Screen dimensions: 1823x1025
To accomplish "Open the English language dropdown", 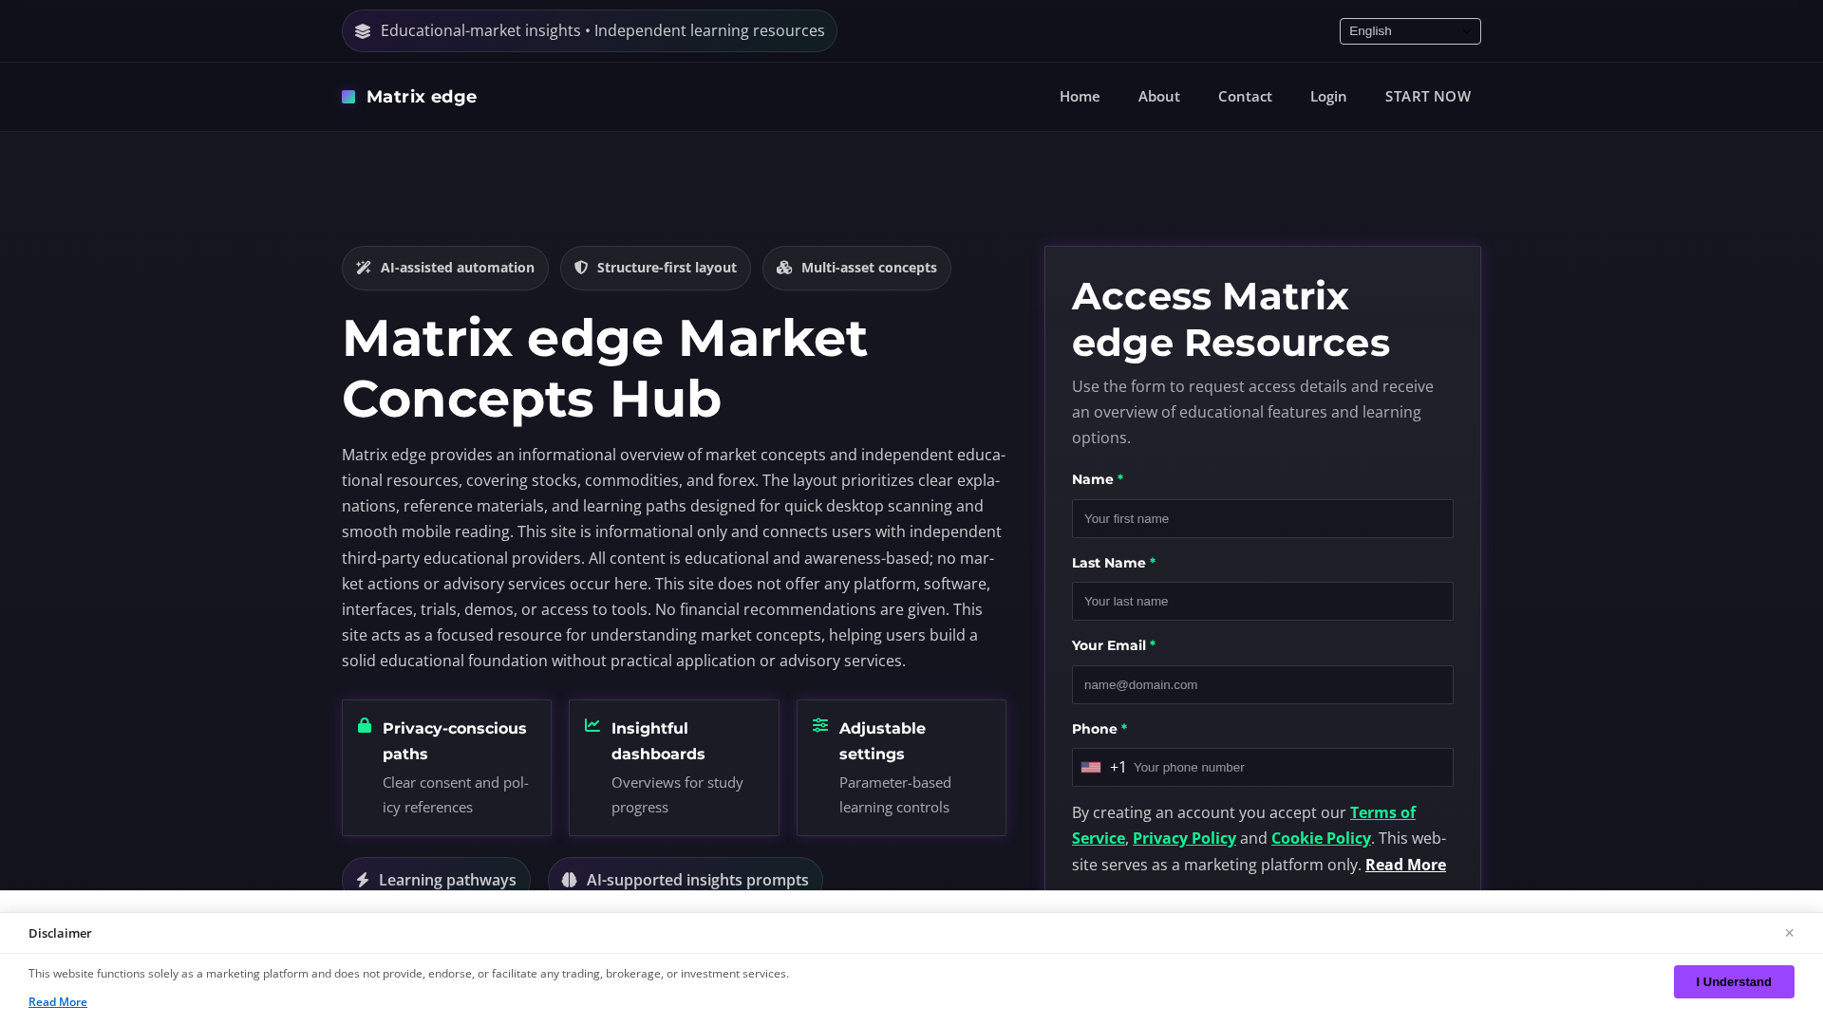I will click(1410, 31).
